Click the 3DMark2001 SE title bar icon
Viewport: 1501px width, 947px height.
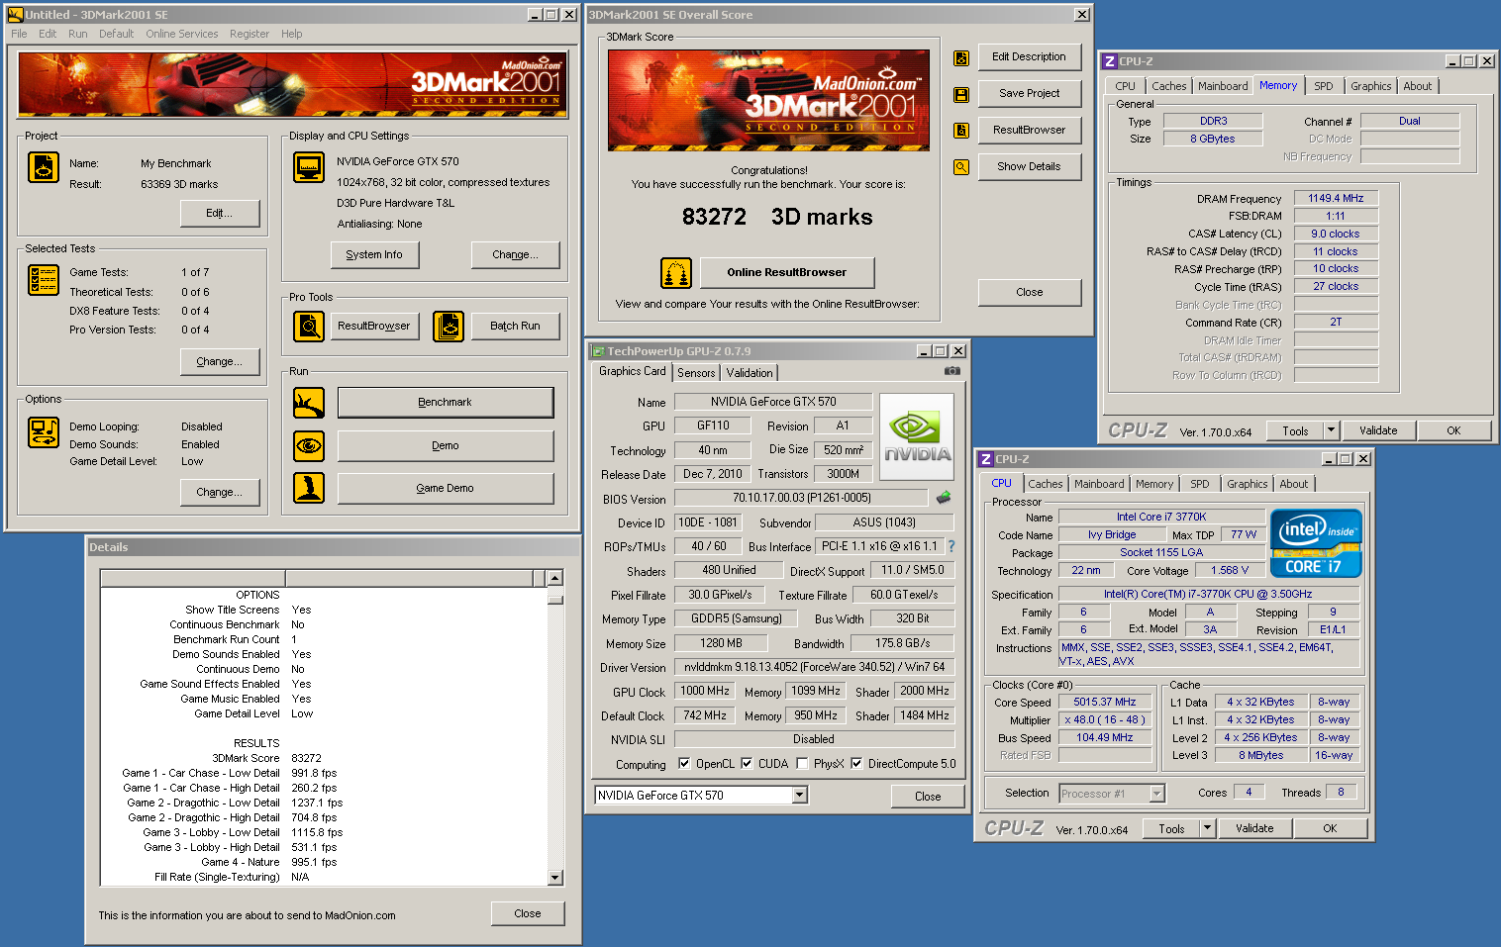(15, 15)
